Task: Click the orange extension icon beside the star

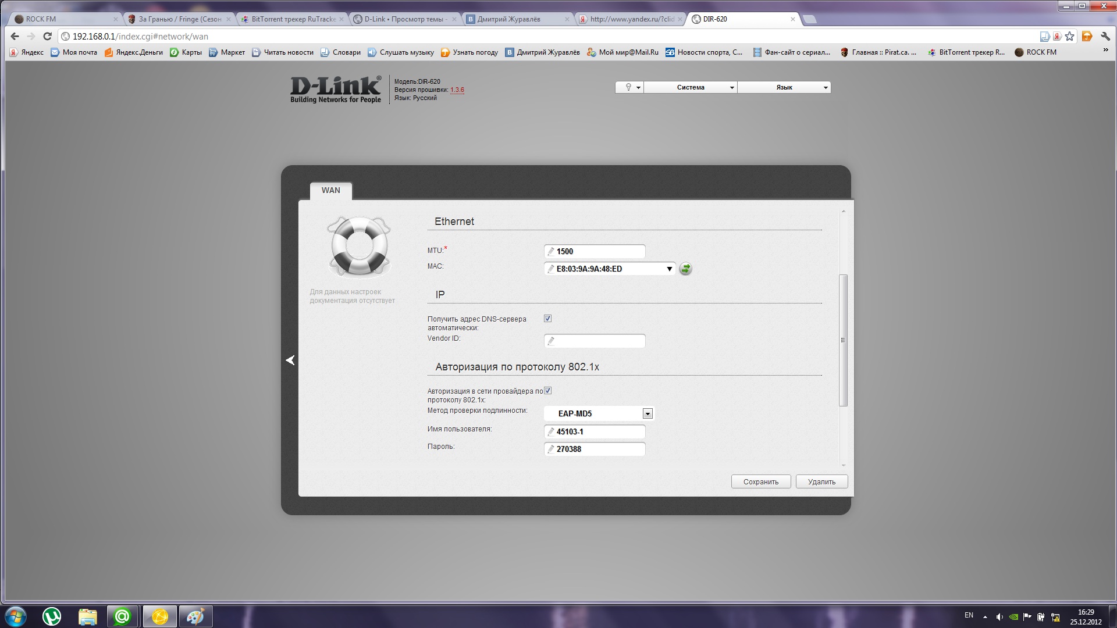Action: (x=1087, y=36)
